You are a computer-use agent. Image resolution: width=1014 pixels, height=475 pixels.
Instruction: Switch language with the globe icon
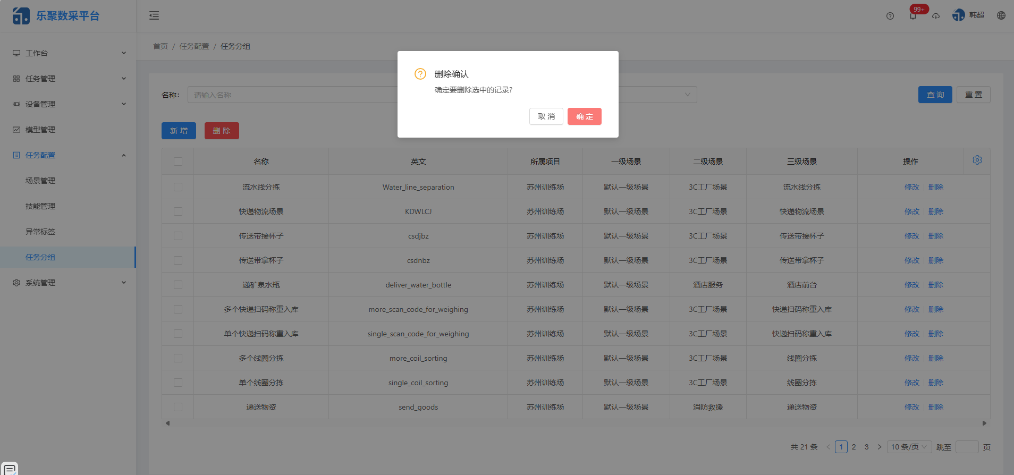point(1001,15)
